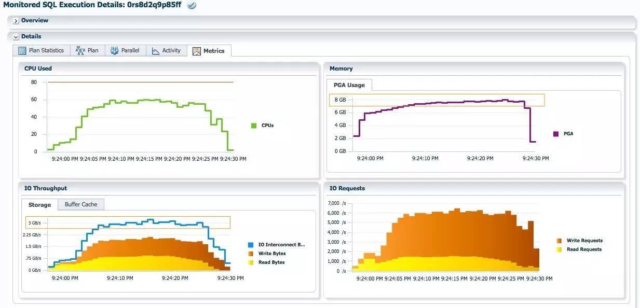Click the Plan tree icon

click(80, 50)
